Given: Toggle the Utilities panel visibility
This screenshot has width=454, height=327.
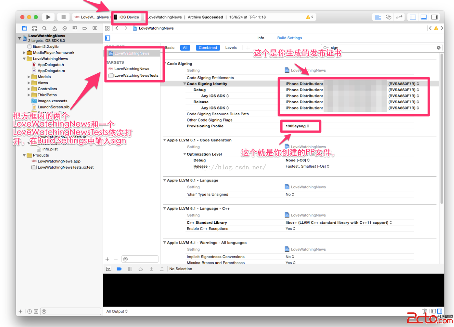Looking at the screenshot, I should (x=434, y=17).
